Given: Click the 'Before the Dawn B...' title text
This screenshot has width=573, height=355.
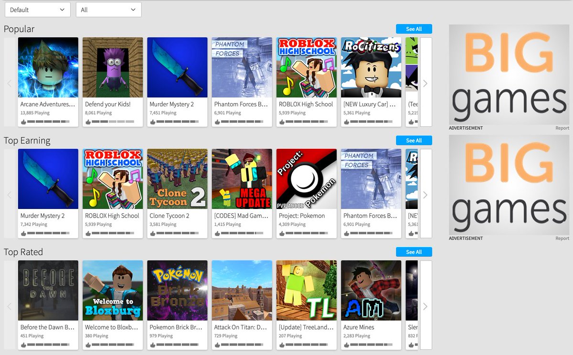Looking at the screenshot, I should click(48, 327).
